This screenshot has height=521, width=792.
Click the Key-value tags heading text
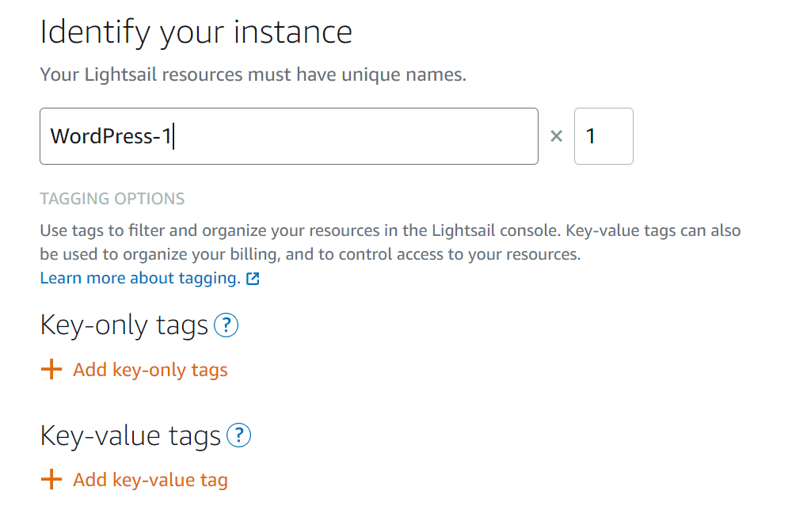pos(131,435)
